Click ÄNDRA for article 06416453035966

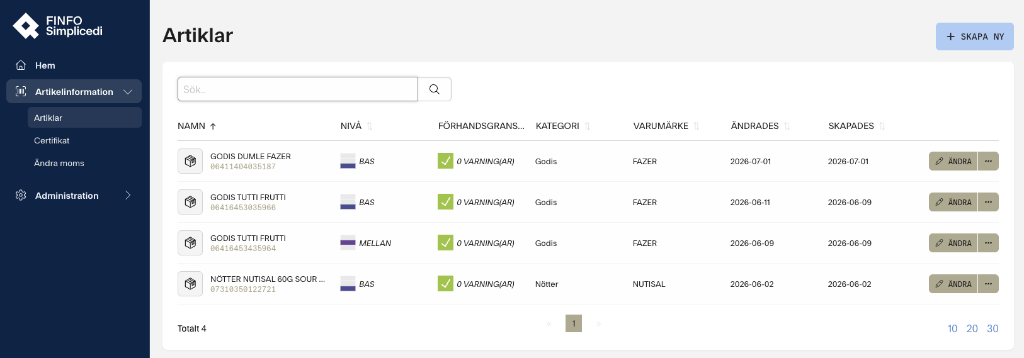pos(953,202)
